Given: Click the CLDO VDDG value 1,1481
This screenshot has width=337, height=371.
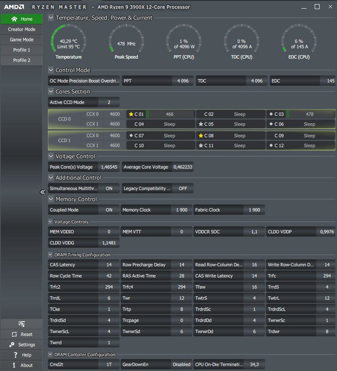Looking at the screenshot, I should tap(109, 243).
